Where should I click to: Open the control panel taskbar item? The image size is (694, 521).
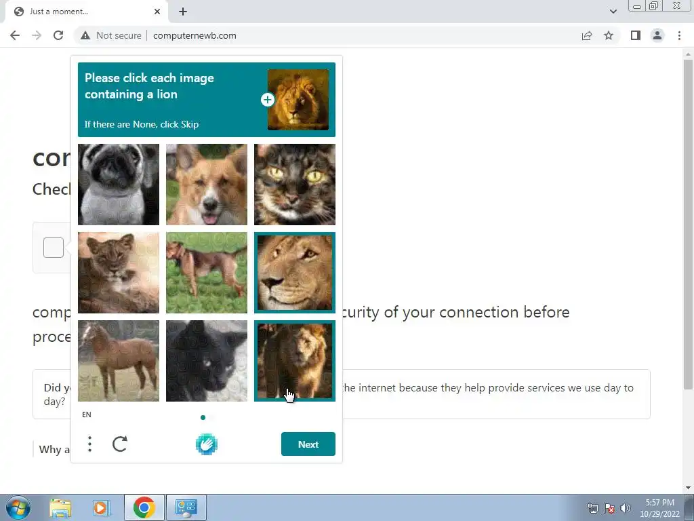186,507
